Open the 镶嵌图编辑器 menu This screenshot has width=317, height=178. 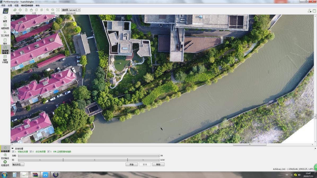(27, 6)
